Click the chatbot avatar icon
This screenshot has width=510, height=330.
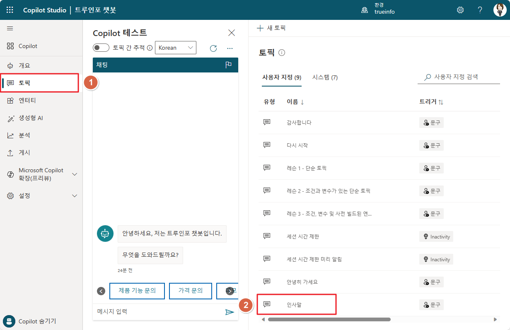tap(105, 234)
